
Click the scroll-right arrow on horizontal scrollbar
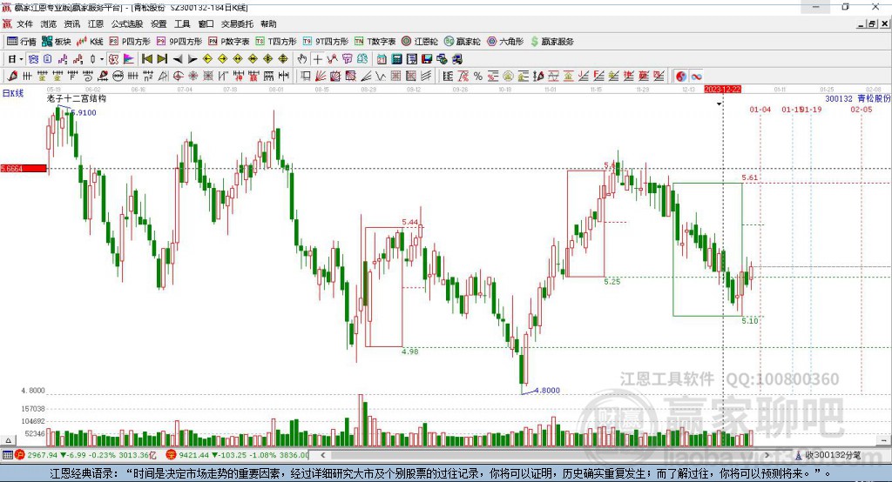[x=767, y=455]
